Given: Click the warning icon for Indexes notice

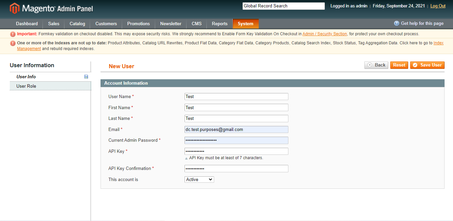Looking at the screenshot, I should click(x=13, y=43).
